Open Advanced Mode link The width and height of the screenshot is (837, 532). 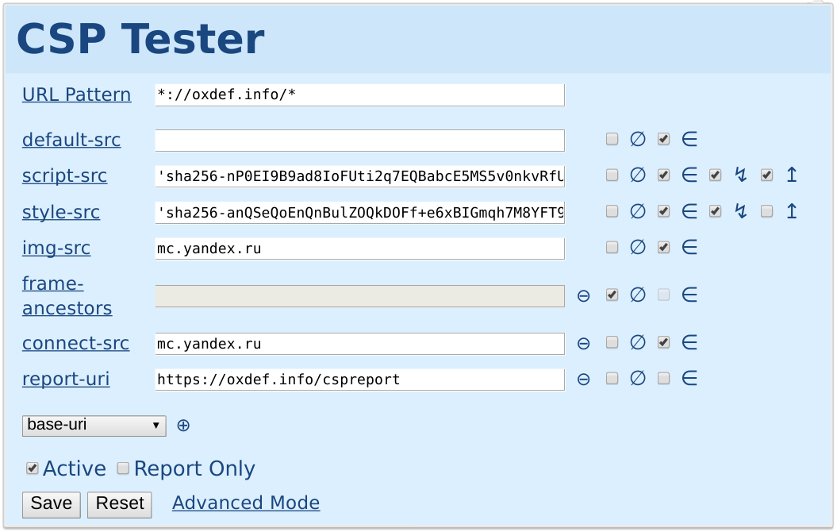pyautogui.click(x=246, y=503)
